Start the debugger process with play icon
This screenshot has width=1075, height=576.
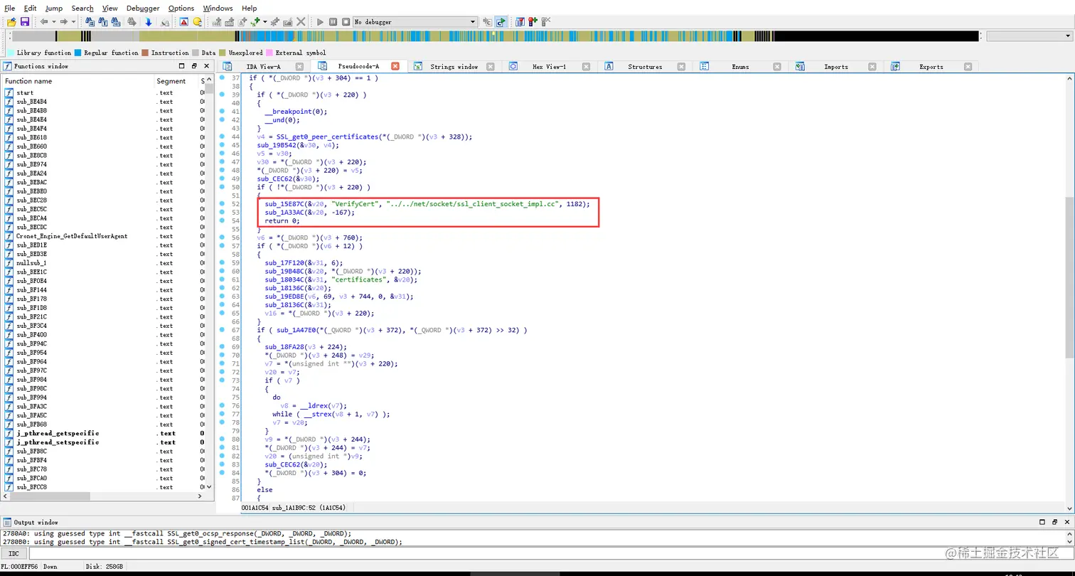[x=320, y=22]
